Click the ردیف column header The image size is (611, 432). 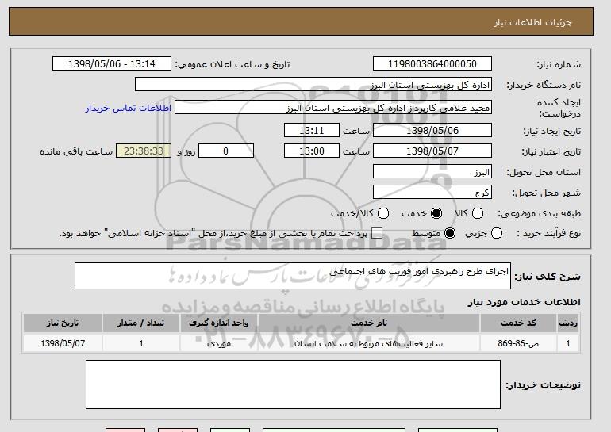568,323
